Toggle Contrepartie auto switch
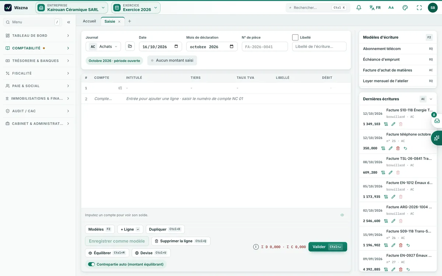442x276 pixels. pyautogui.click(x=91, y=264)
